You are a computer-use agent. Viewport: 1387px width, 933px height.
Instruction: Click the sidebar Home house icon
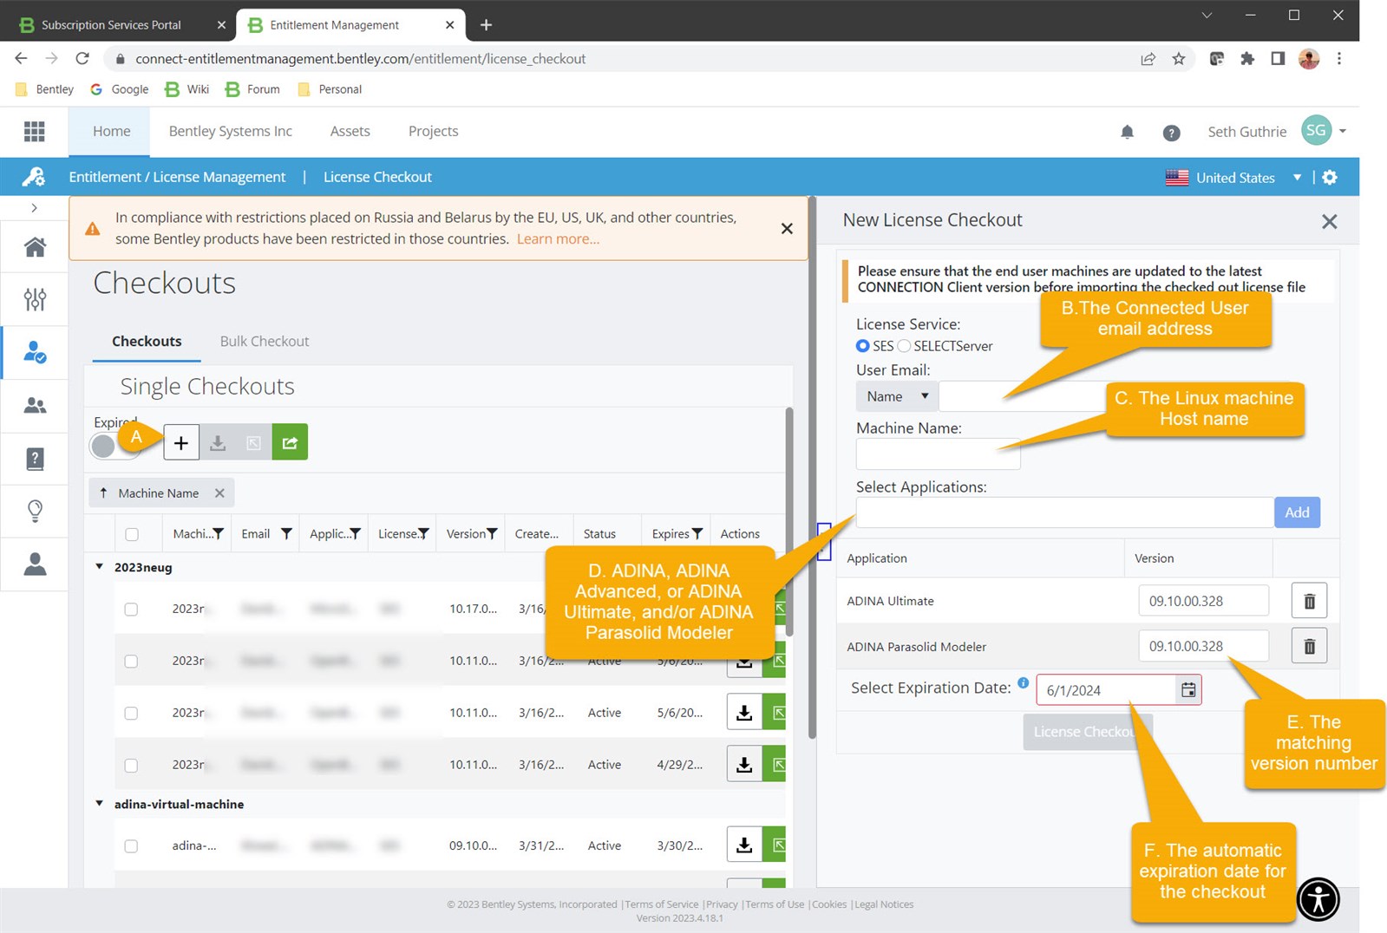[35, 248]
